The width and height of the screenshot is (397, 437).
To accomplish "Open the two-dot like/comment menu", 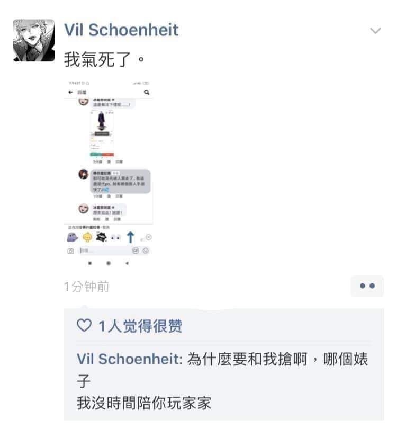I will (367, 286).
